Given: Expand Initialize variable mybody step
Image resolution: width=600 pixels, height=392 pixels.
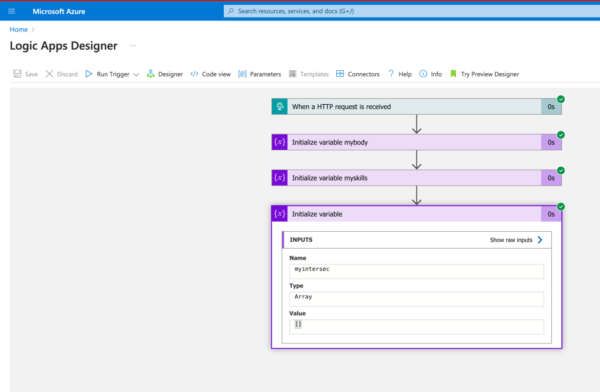Looking at the screenshot, I should [417, 142].
